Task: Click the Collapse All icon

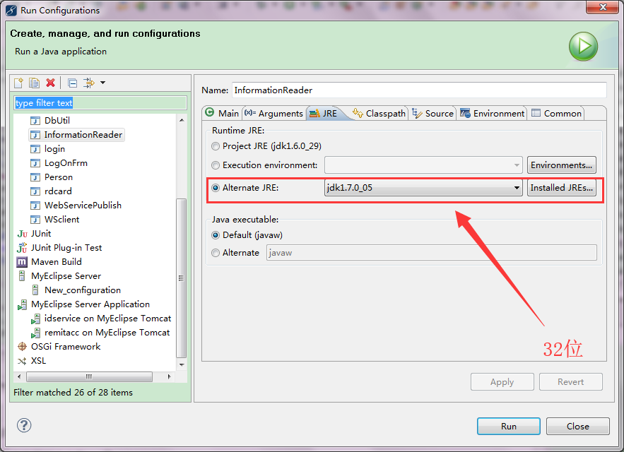Action: [x=72, y=83]
